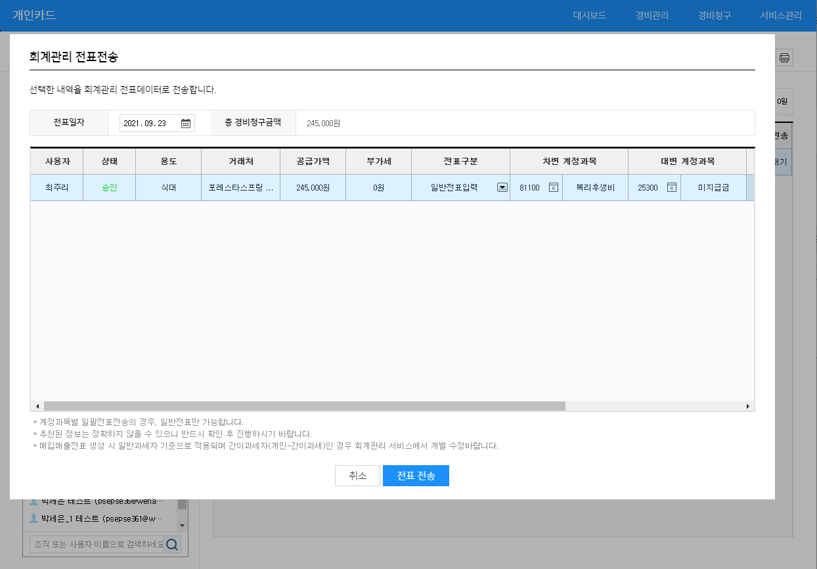This screenshot has height=569, width=817.
Task: Expand the 전표구분 dropdown arrow
Action: [502, 187]
